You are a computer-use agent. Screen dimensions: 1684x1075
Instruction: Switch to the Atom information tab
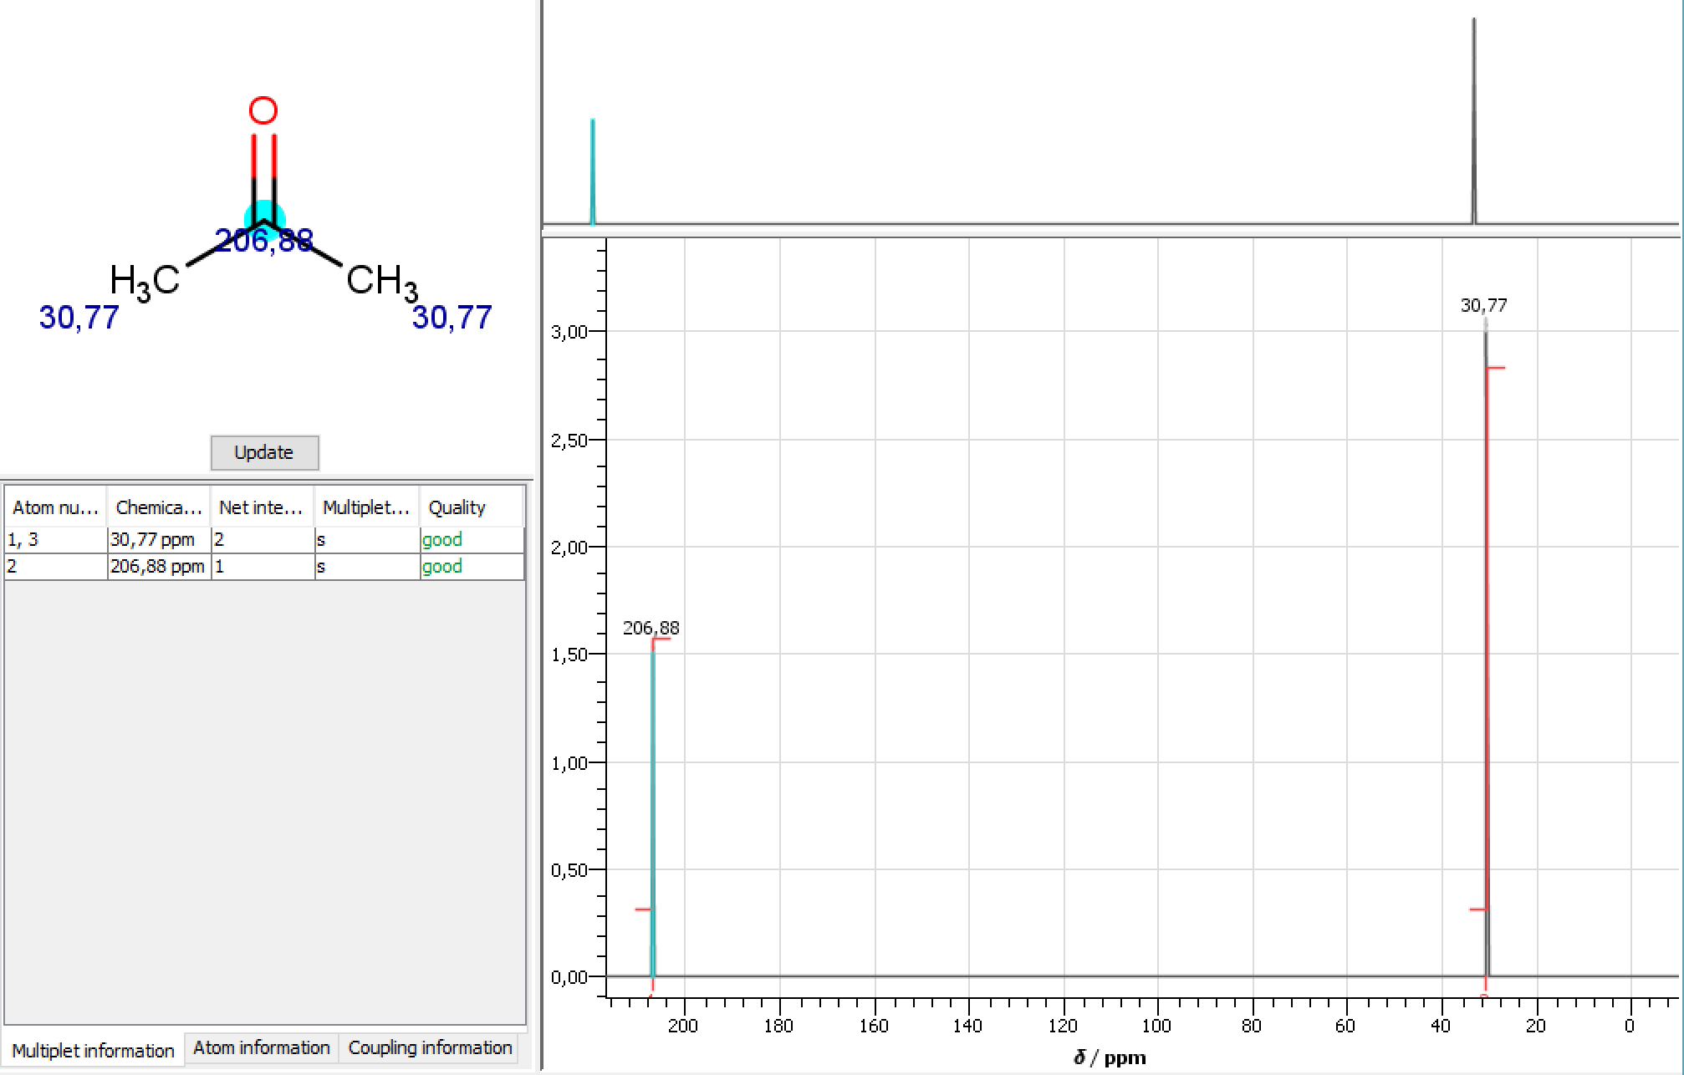261,1047
